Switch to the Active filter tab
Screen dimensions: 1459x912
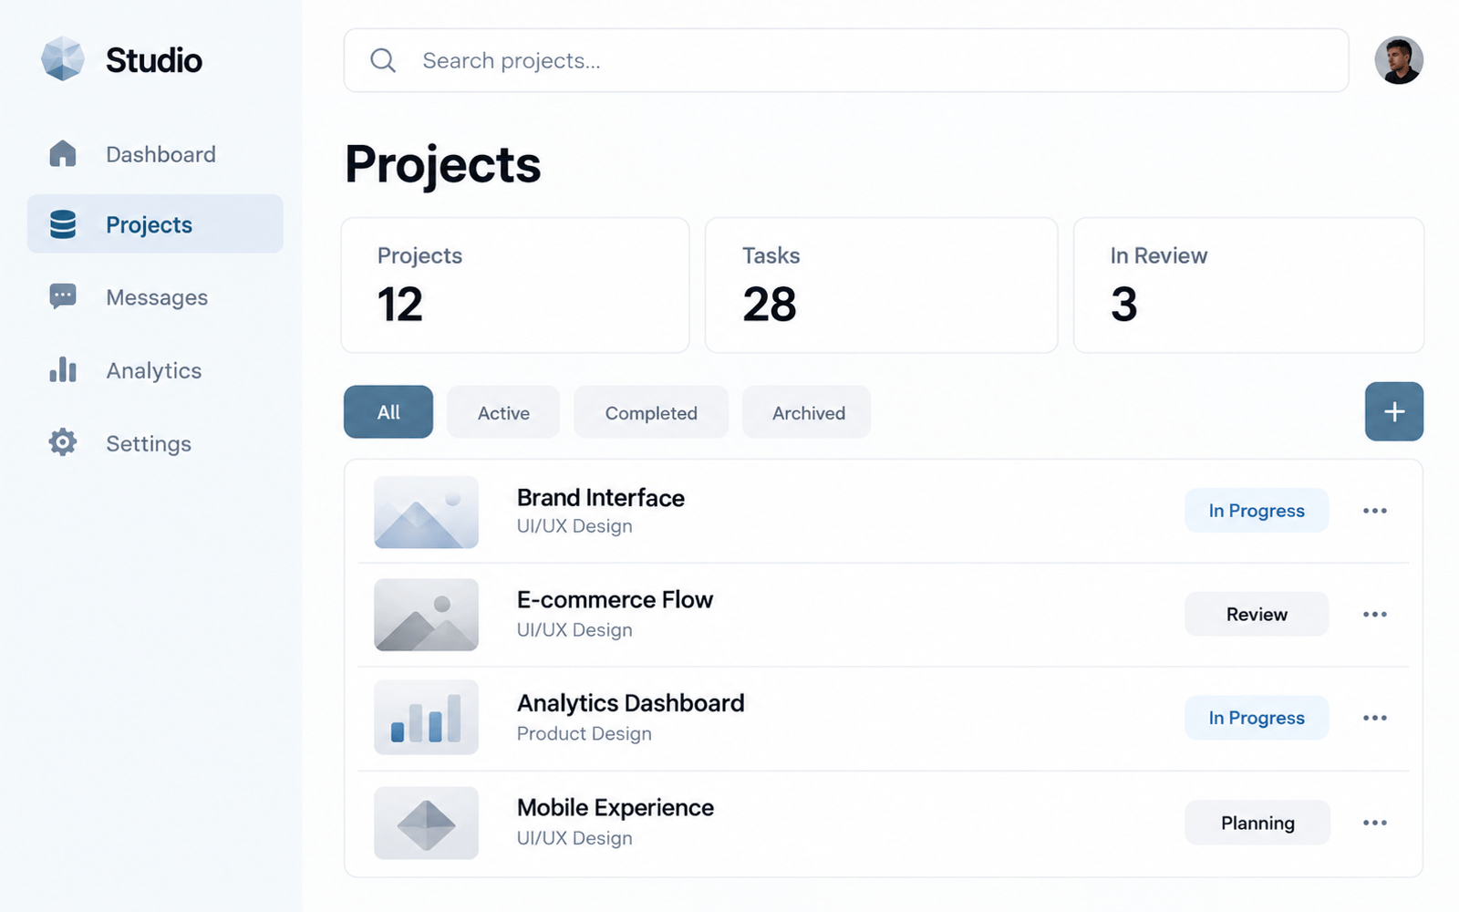tap(503, 412)
